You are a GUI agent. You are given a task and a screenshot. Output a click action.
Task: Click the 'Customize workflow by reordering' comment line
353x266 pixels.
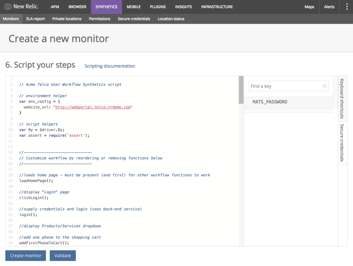[91, 158]
